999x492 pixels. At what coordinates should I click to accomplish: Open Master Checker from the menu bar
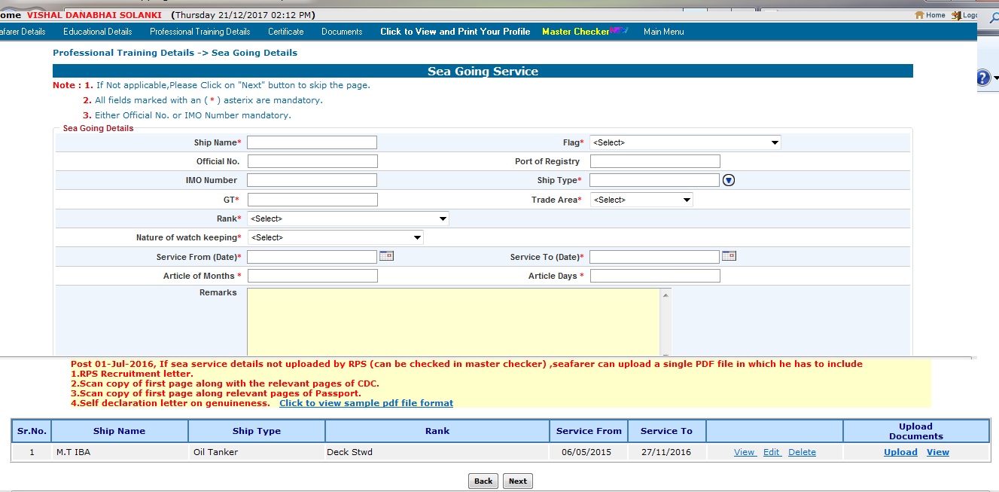(x=576, y=32)
